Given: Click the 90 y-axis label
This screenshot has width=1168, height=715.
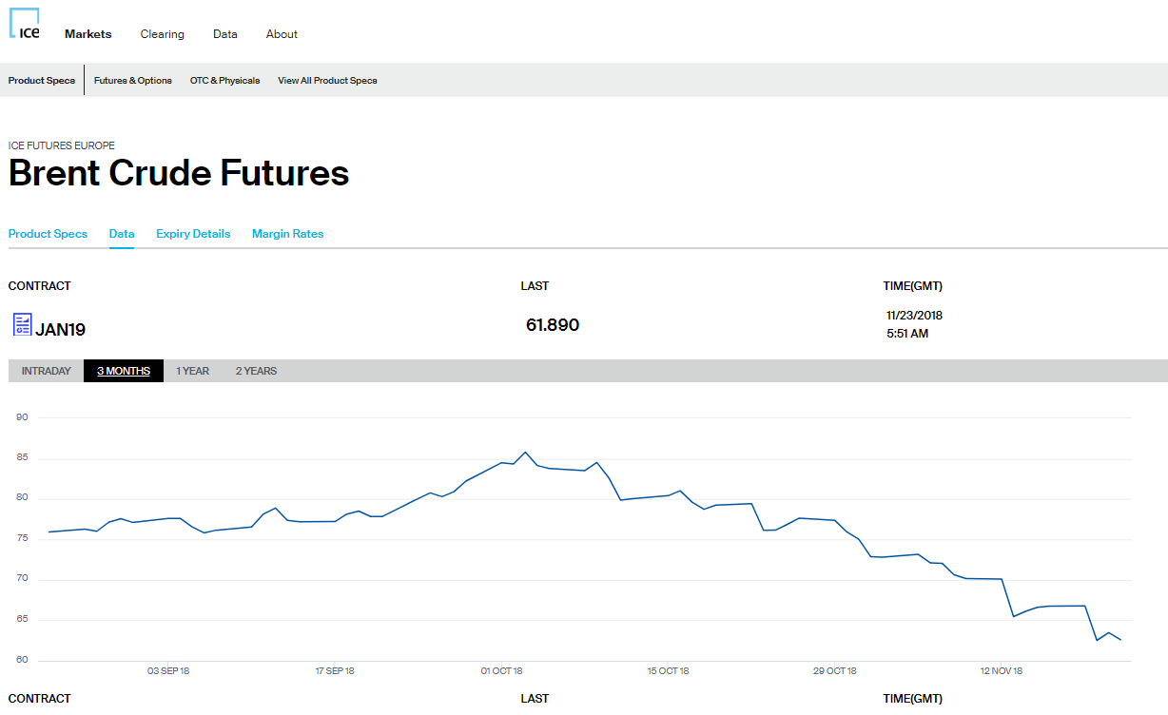Looking at the screenshot, I should [22, 417].
